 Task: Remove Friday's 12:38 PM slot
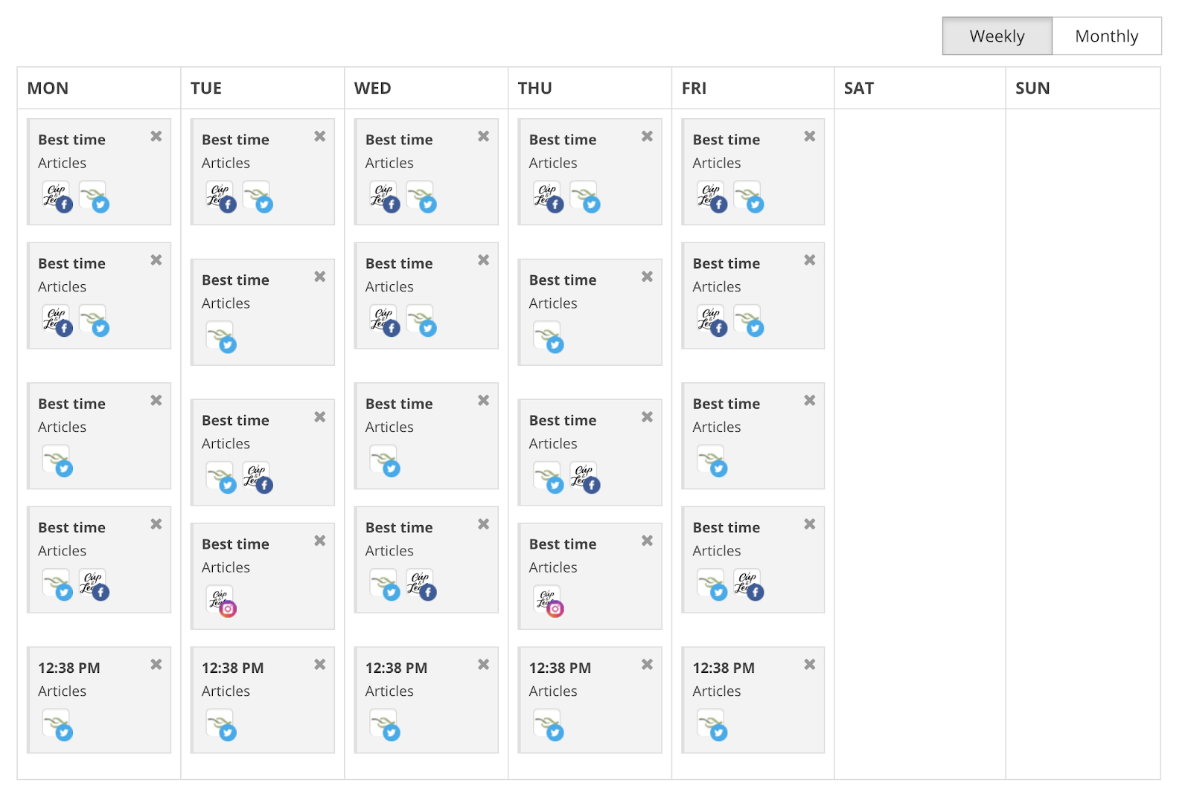[810, 665]
